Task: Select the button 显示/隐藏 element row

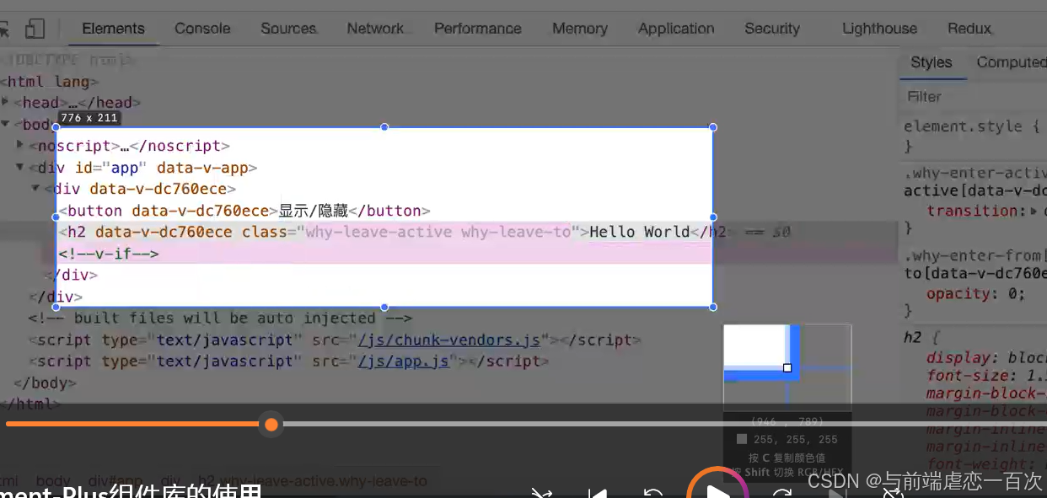Action: (244, 211)
